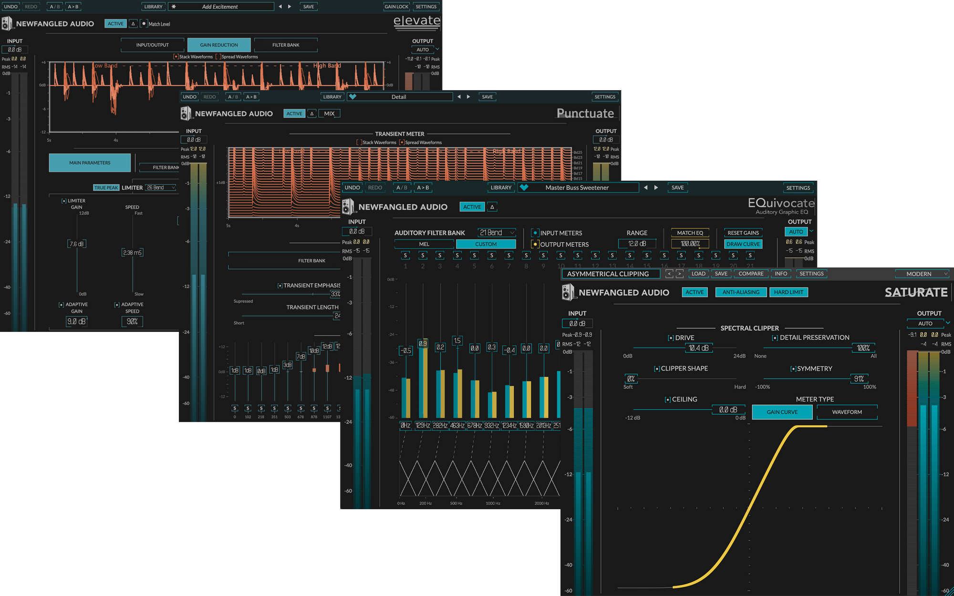Click star icon in Elevate preset field

point(174,7)
